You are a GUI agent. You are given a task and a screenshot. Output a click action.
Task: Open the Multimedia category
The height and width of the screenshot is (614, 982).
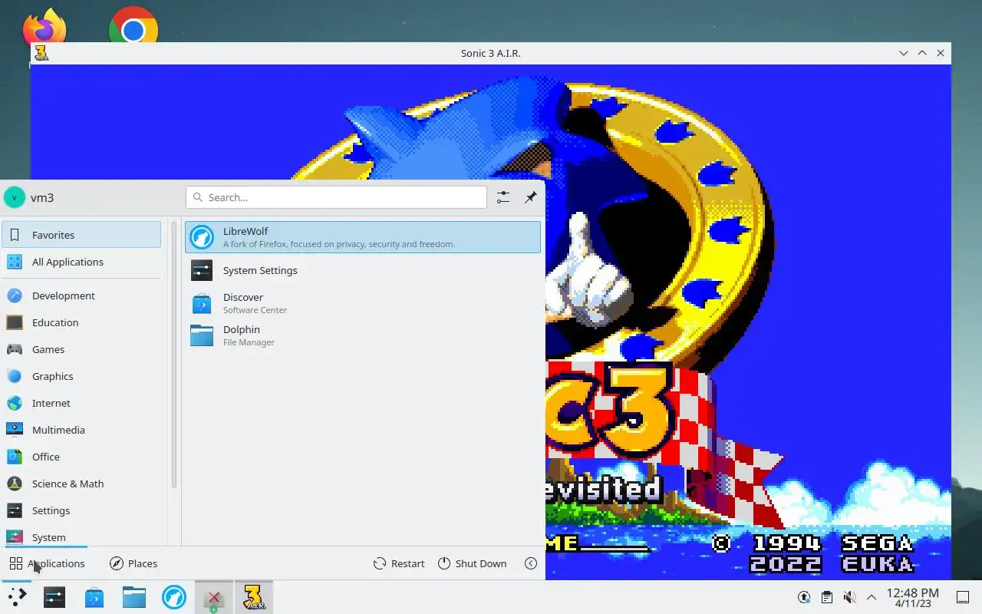click(x=81, y=430)
